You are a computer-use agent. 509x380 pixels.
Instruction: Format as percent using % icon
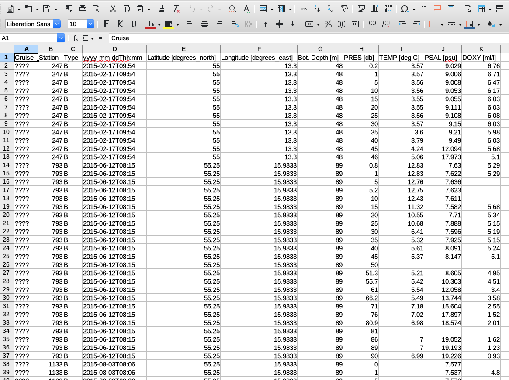(x=328, y=24)
